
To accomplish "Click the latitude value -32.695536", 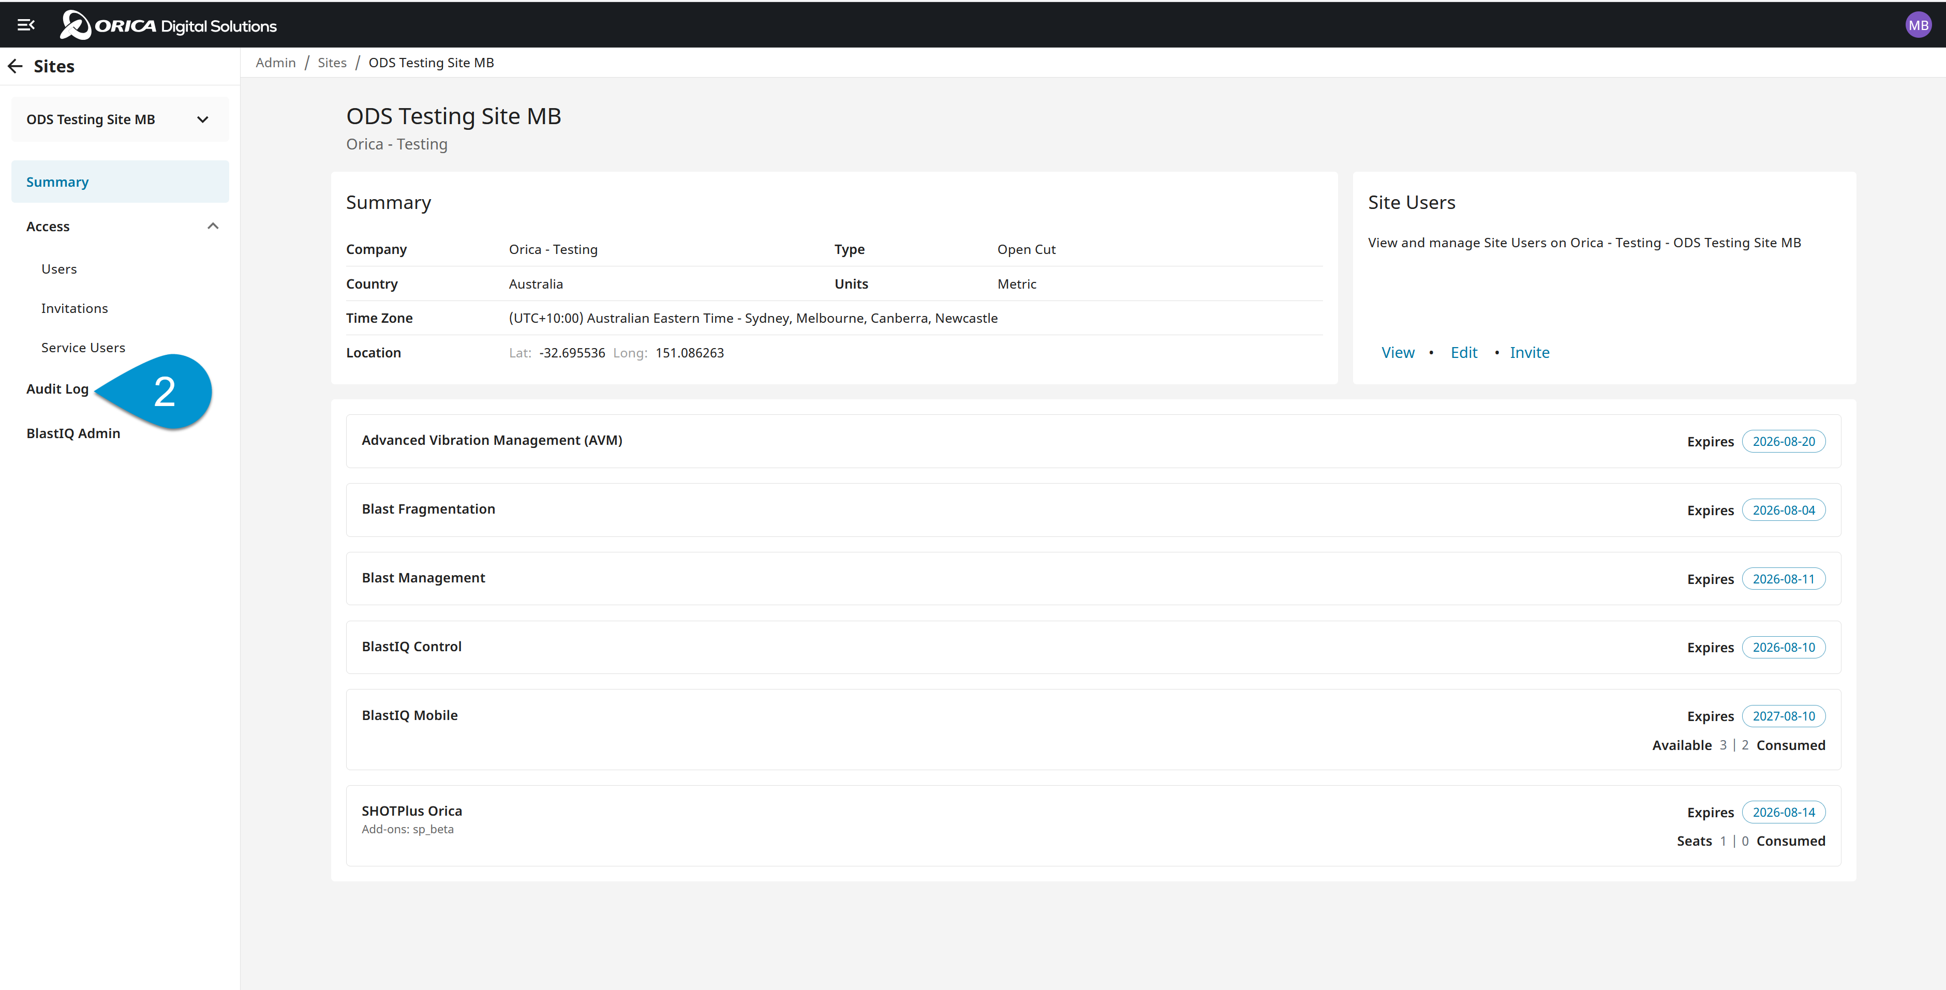I will (572, 353).
